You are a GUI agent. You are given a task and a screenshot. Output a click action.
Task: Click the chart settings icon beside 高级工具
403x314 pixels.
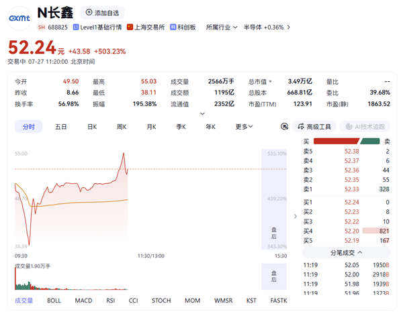pos(284,126)
